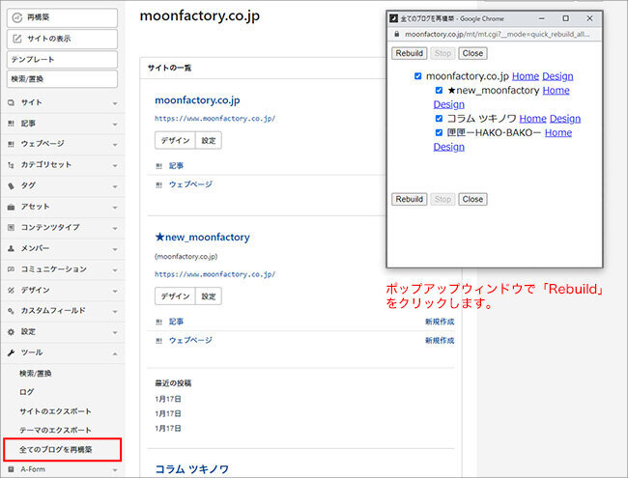Expand the アセット sidebar menu arrow
Image resolution: width=628 pixels, height=478 pixels.
coord(115,208)
